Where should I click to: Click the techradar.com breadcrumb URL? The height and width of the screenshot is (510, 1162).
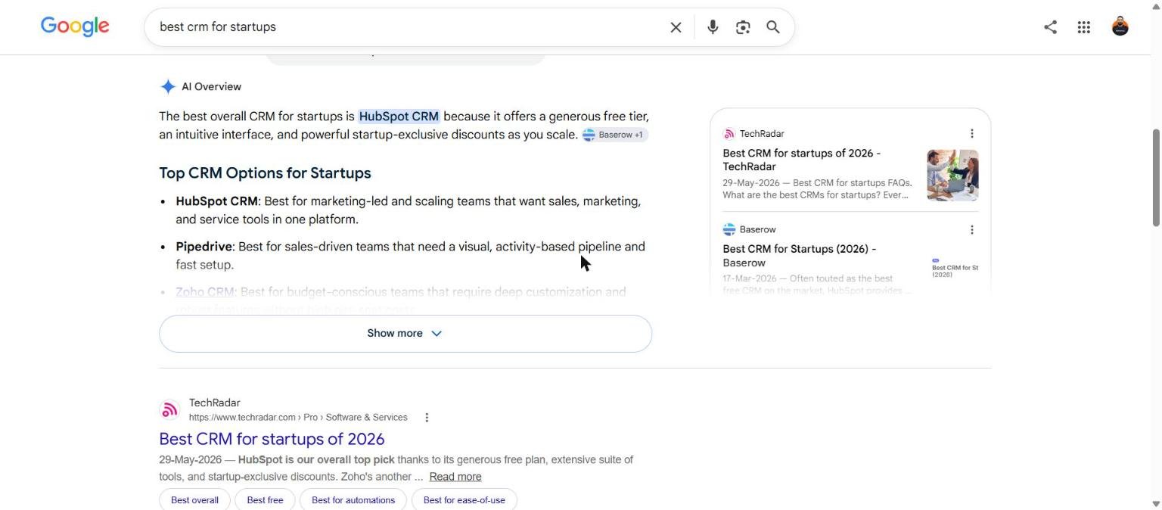pyautogui.click(x=298, y=418)
